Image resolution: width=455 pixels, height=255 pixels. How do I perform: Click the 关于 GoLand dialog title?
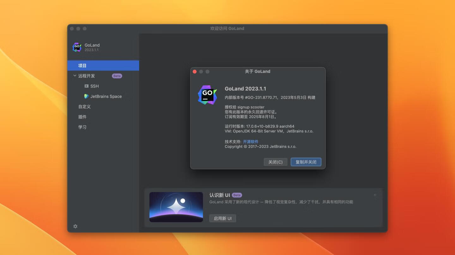pos(258,71)
